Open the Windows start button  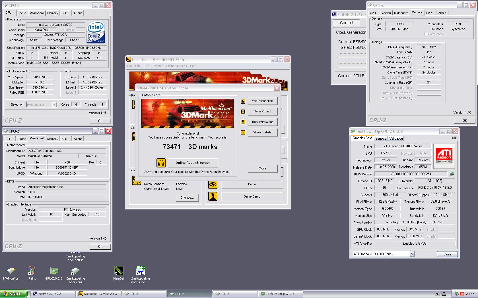(14, 294)
